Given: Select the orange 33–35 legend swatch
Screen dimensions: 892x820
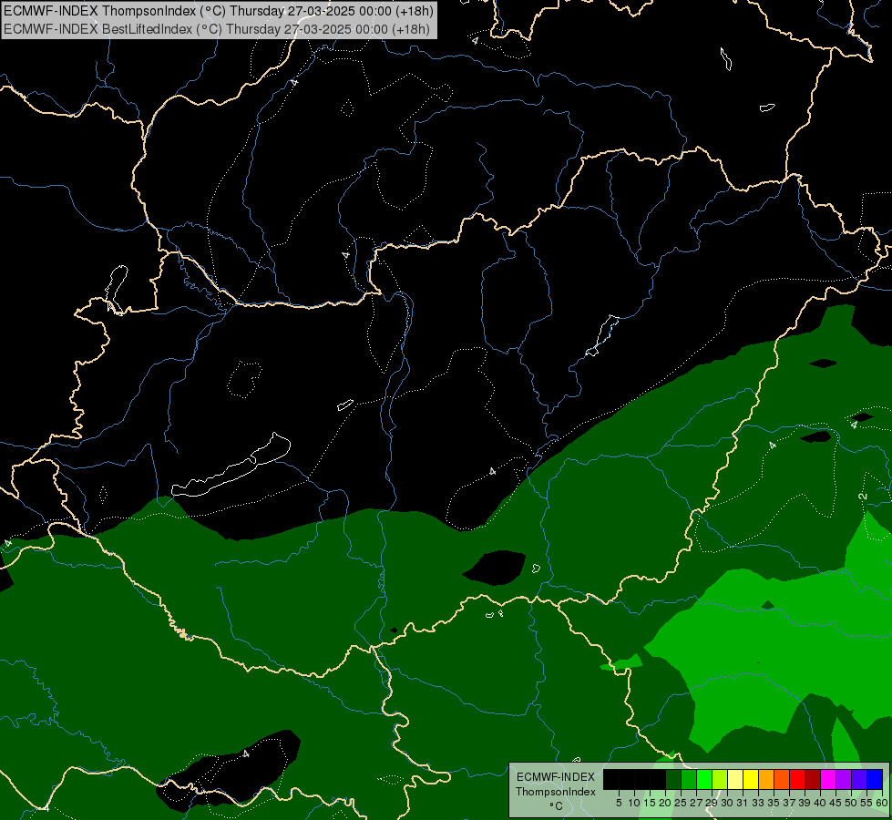Looking at the screenshot, I should [x=766, y=779].
